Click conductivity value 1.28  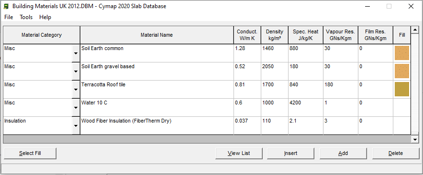point(240,48)
